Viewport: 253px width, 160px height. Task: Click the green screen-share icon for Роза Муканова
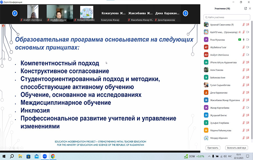pyautogui.click(x=239, y=40)
